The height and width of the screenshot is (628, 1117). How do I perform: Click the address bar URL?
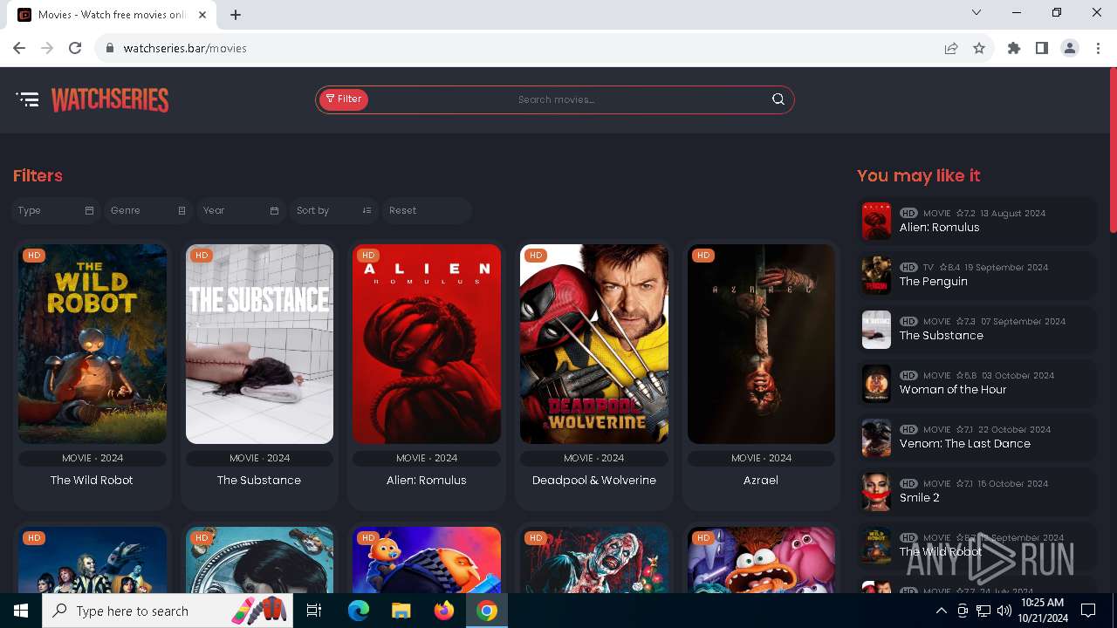pos(185,49)
